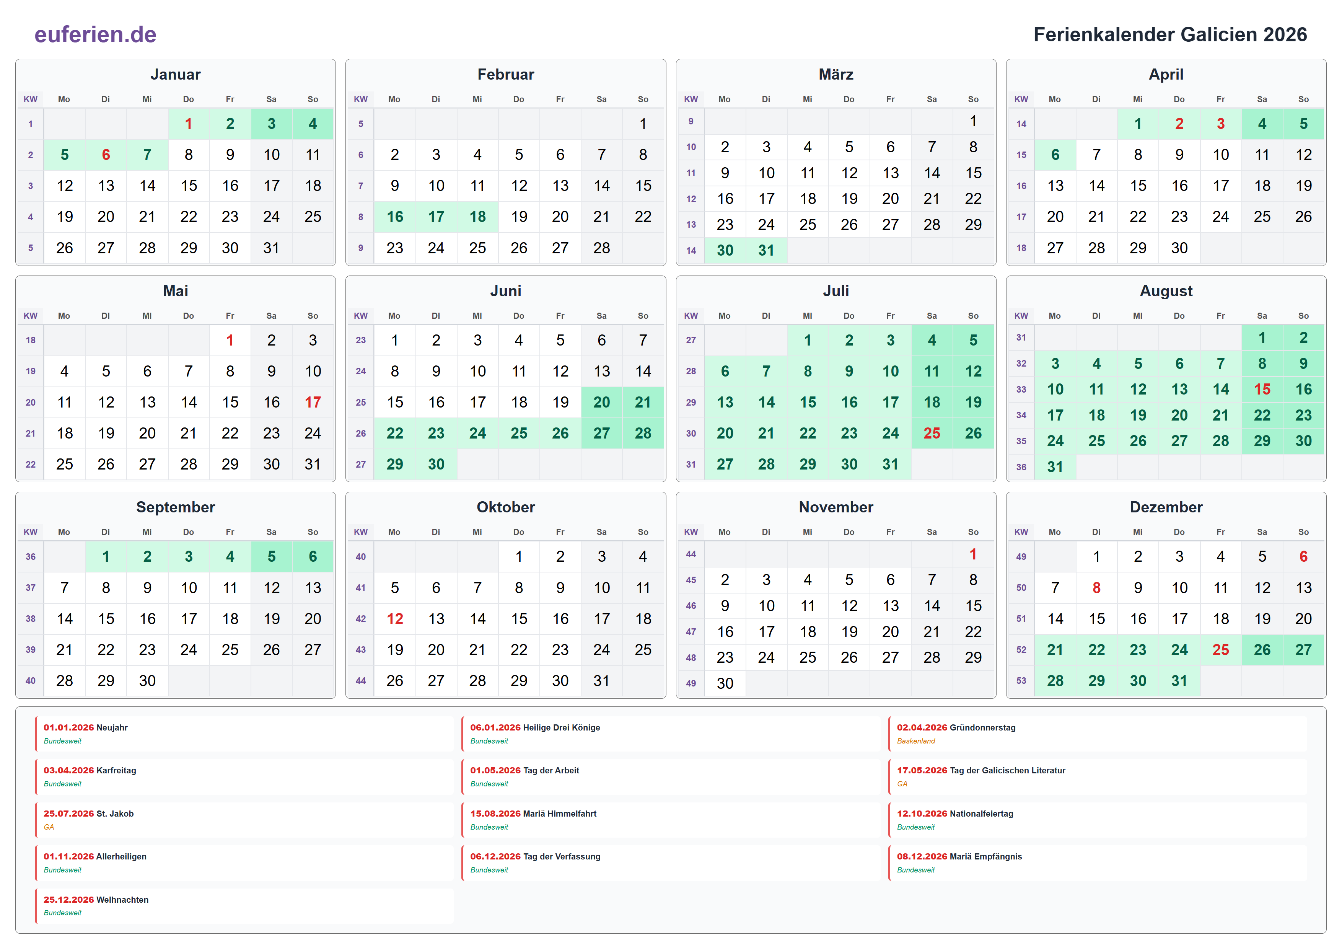1342x949 pixels.
Task: Click vacation day 6 in September
Action: 313,557
